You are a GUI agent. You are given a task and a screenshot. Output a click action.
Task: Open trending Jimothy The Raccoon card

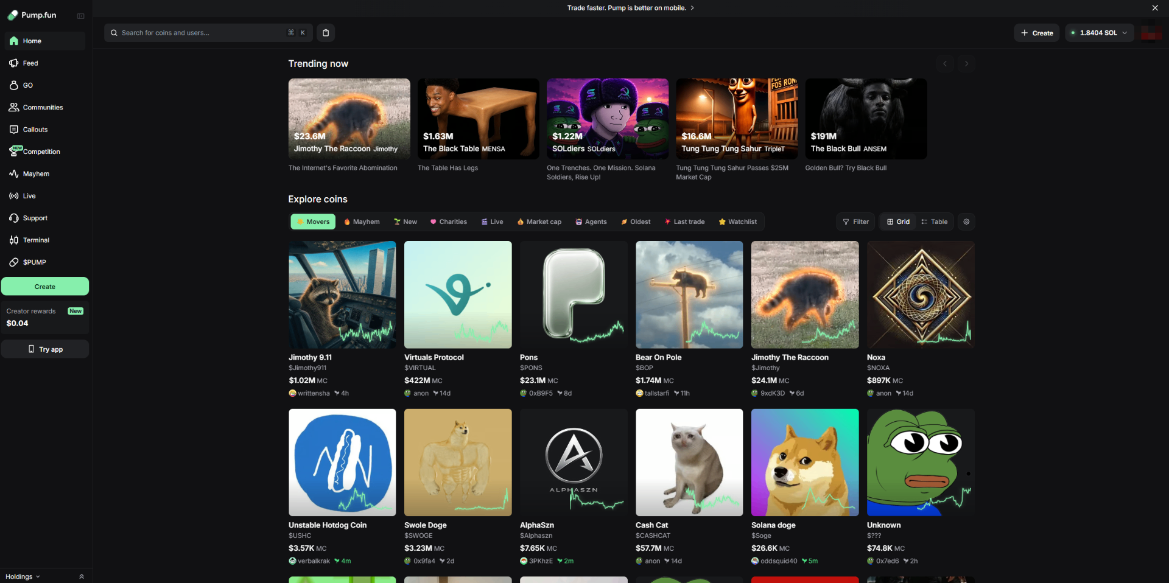pos(349,119)
